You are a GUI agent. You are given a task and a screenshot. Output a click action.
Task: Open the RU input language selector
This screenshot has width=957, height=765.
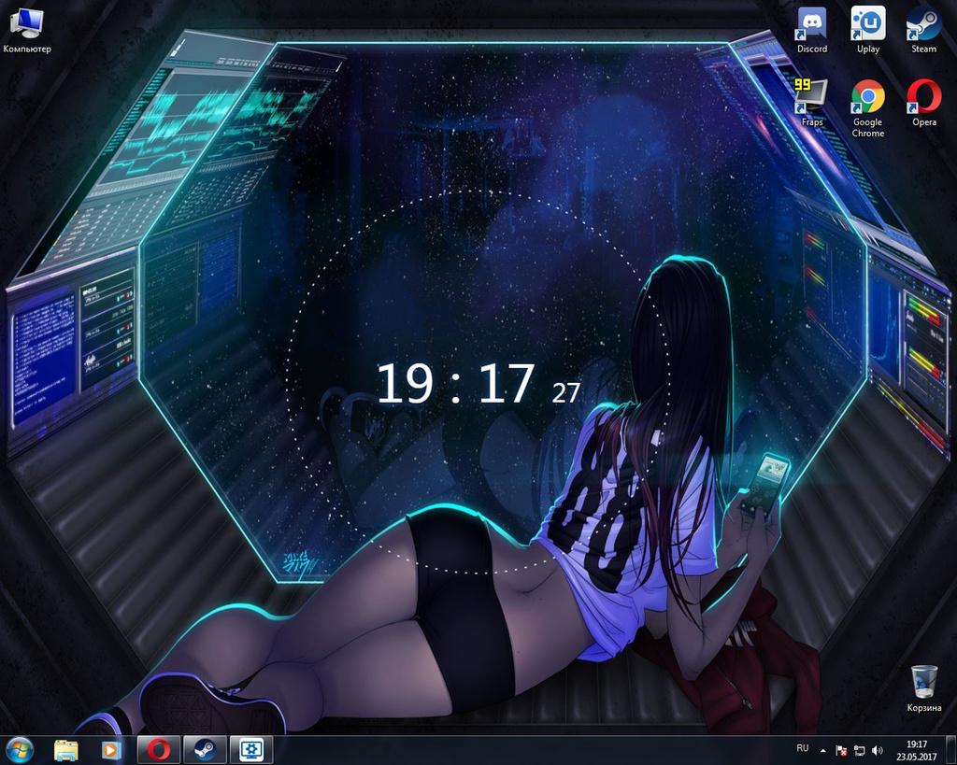[803, 748]
